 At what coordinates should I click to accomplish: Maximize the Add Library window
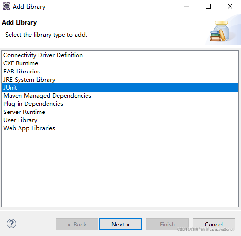(x=208, y=6)
